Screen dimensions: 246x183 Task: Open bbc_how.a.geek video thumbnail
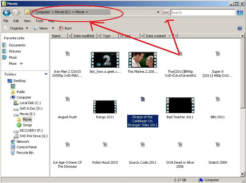pyautogui.click(x=105, y=60)
